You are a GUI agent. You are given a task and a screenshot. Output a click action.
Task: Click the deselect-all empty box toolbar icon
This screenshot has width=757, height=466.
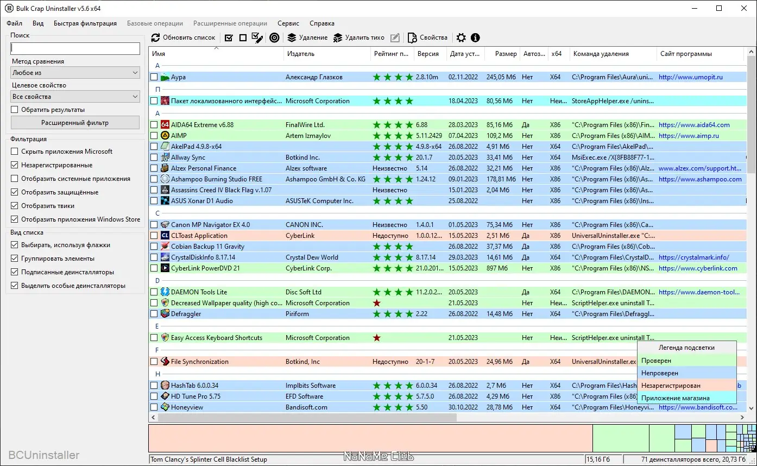[x=243, y=37]
